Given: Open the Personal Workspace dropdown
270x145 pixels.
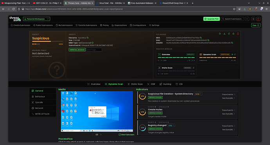Looking at the screenshot, I should coord(36,19).
